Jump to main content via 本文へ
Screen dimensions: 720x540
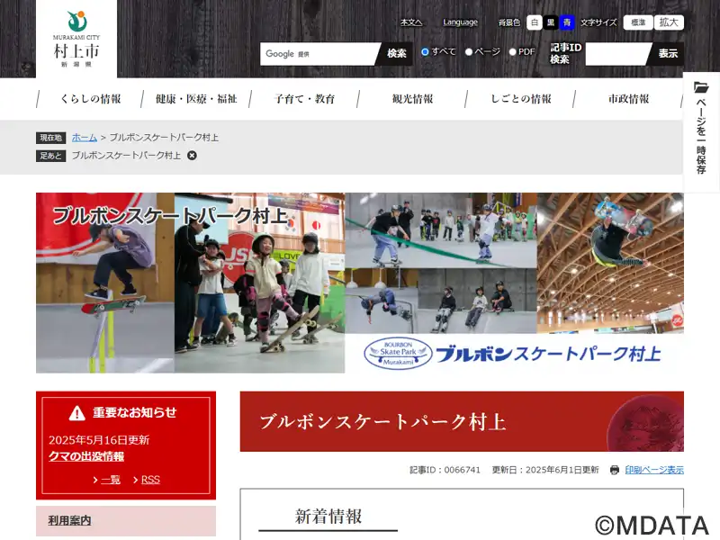click(411, 22)
